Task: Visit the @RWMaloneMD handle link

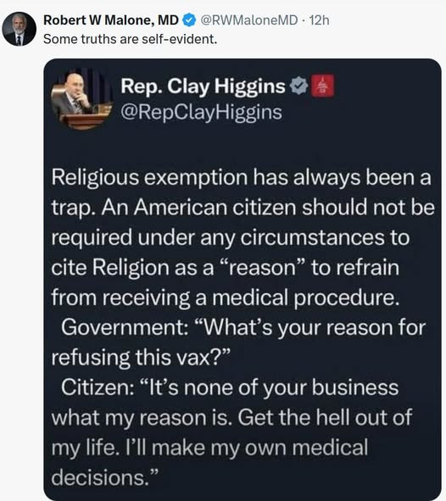Action: point(249,20)
